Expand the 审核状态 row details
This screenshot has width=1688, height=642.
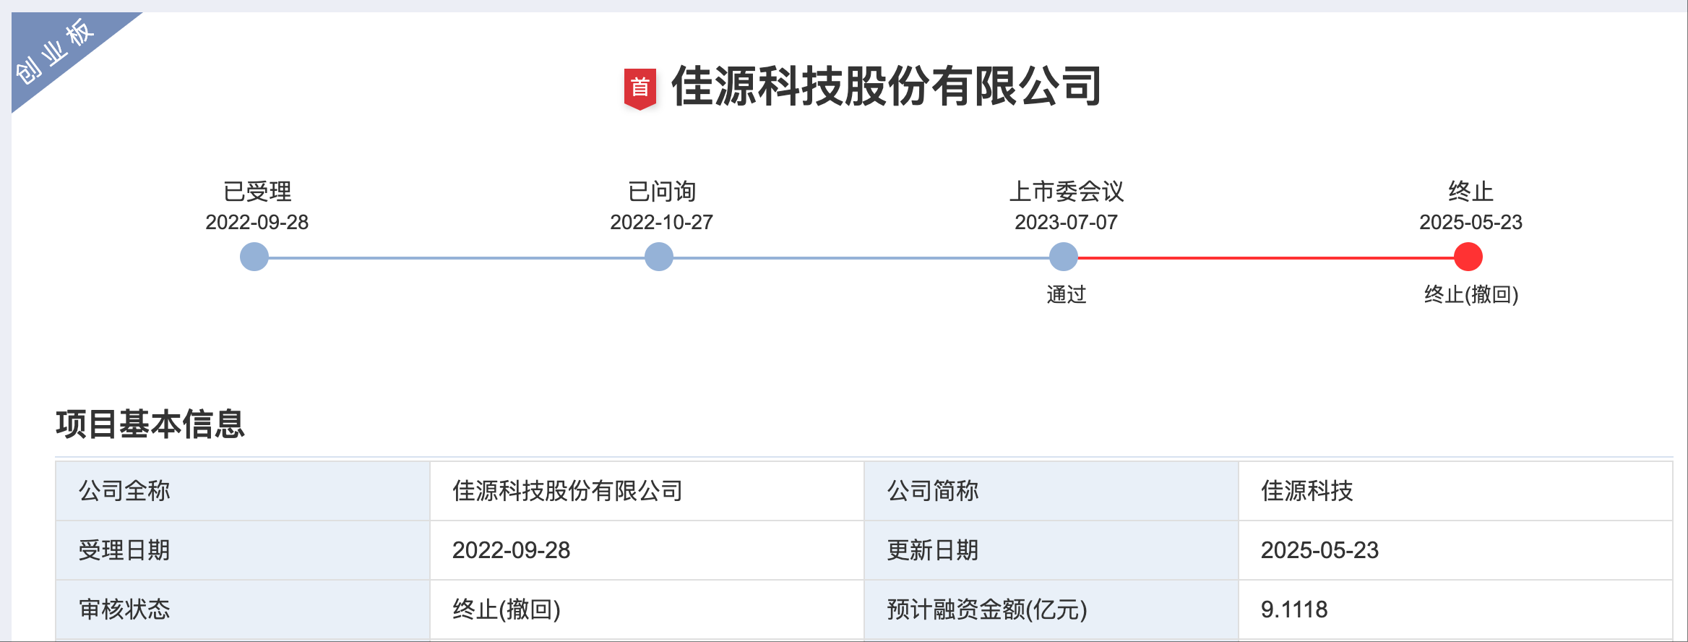point(126,609)
